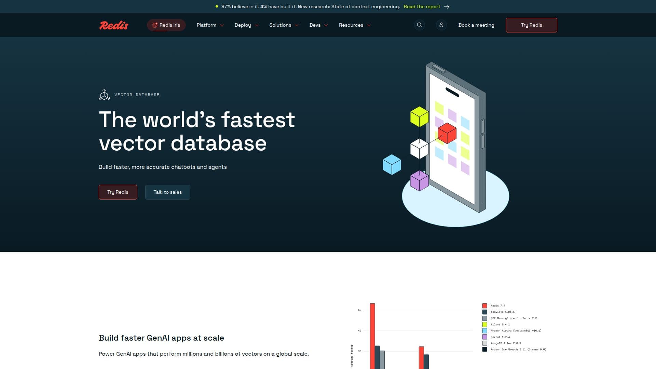Click the red cube on phone illustration

447,133
